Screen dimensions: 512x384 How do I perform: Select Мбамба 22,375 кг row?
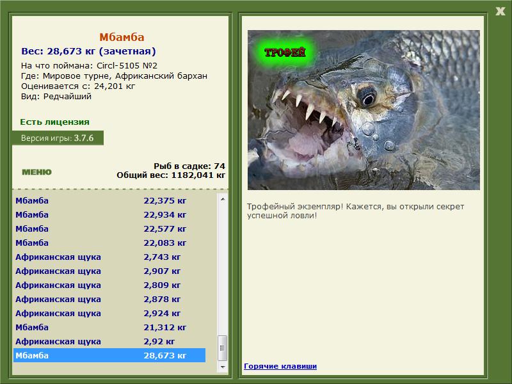click(109, 200)
